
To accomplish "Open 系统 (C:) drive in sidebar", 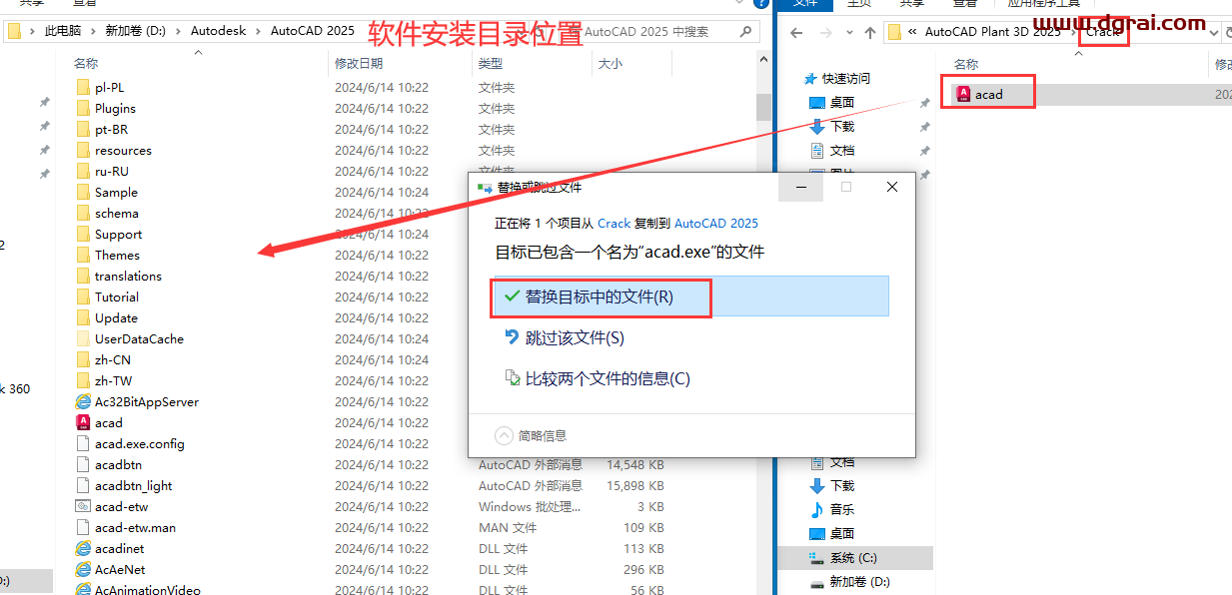I will pos(853,557).
